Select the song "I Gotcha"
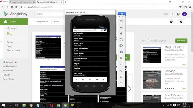 click(x=90, y=64)
